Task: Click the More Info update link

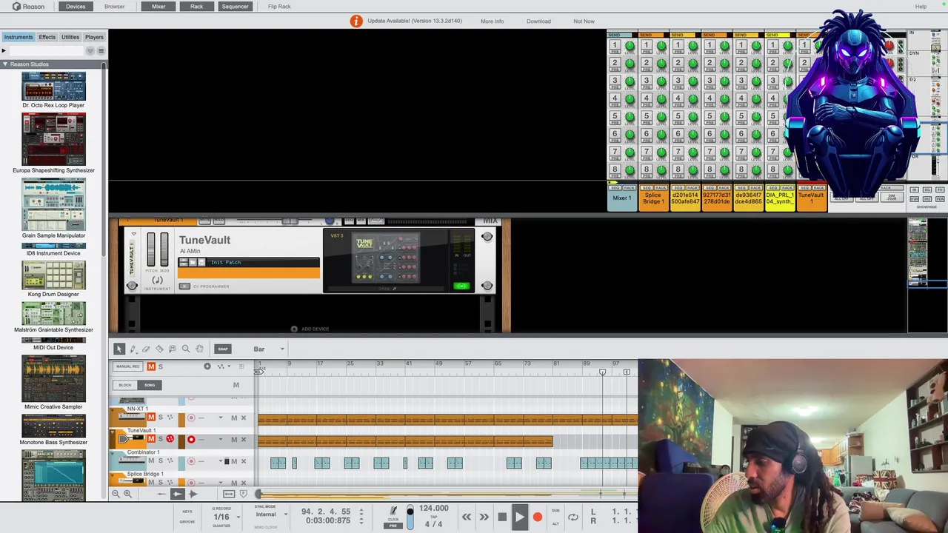Action: 492,21
